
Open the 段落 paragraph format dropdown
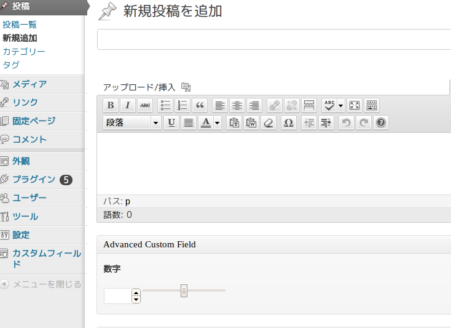point(132,122)
